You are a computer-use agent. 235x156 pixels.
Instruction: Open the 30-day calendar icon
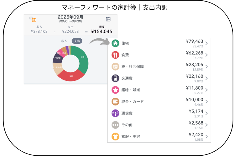tap(108, 19)
